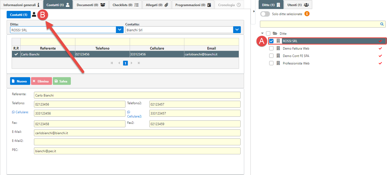Click the E-Mail field carlobianchi@bianchi.it

[x=137, y=133]
